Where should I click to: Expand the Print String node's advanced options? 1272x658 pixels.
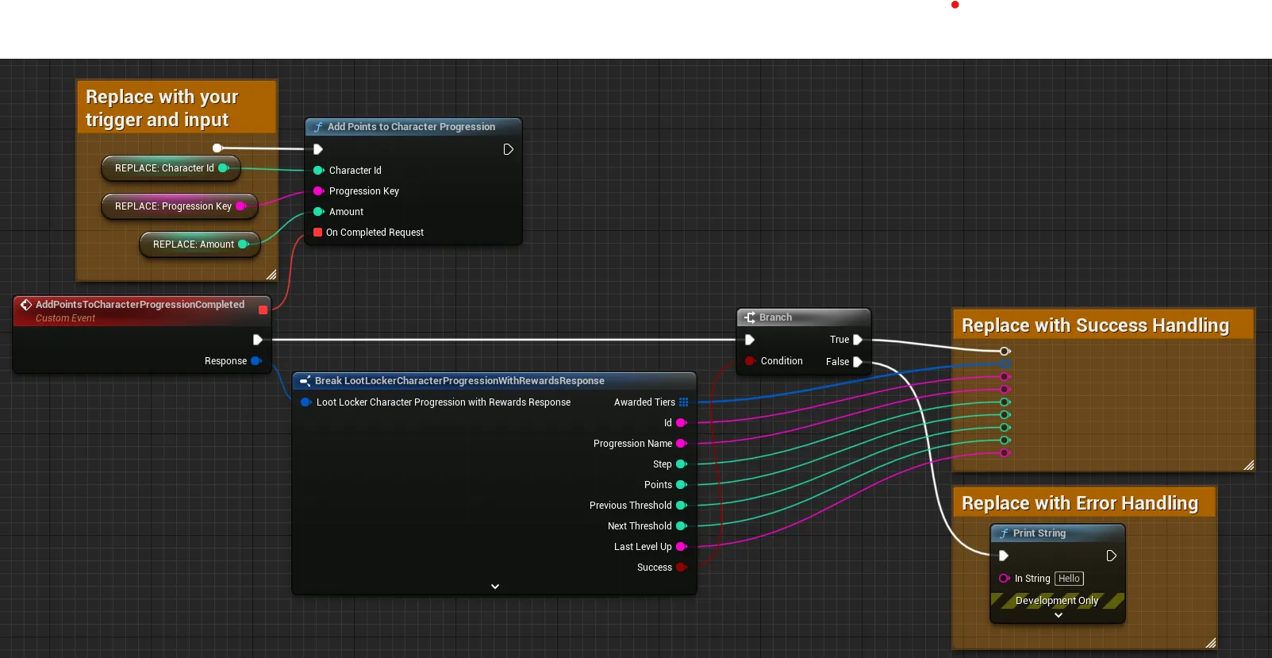[1058, 615]
